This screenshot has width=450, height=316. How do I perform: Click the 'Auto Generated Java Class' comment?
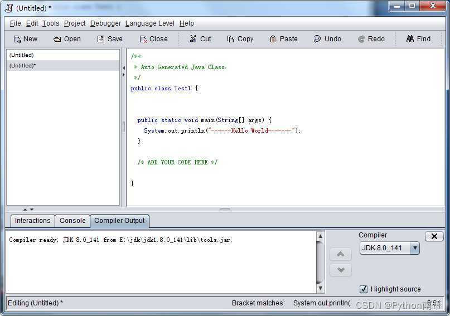pos(183,67)
